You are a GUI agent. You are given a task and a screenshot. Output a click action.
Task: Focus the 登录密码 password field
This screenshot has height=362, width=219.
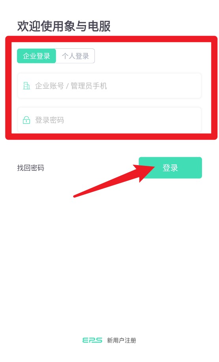109,120
